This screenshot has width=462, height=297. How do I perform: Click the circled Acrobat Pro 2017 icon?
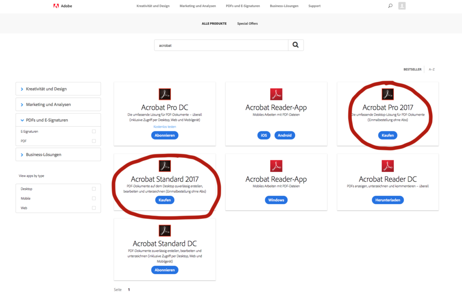(388, 94)
